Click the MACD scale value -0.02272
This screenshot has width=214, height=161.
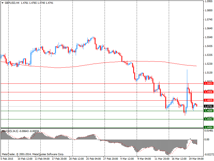(209, 155)
